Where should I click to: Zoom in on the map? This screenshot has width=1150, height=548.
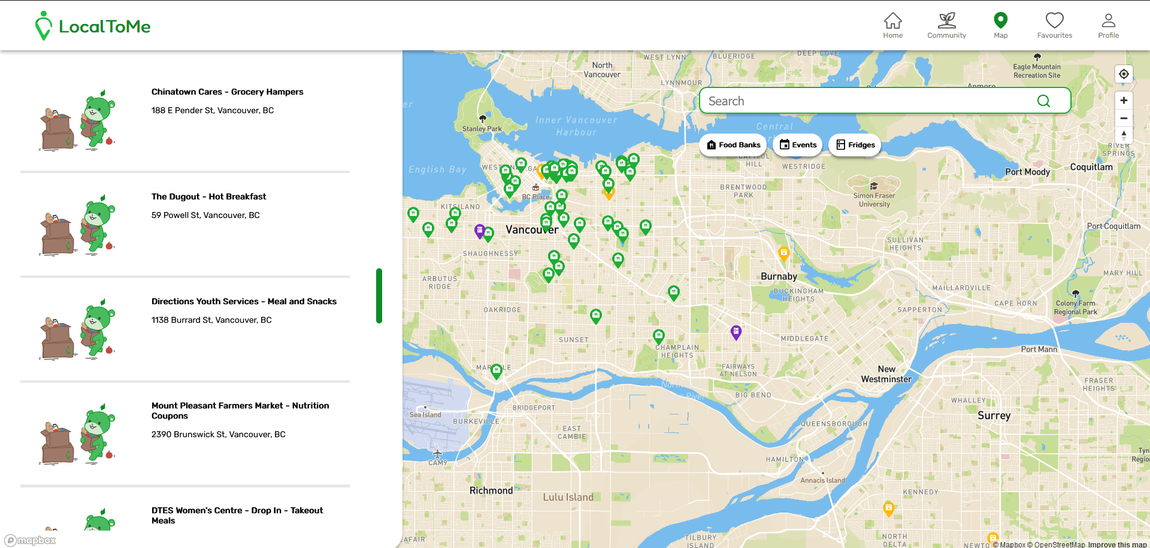(1124, 101)
